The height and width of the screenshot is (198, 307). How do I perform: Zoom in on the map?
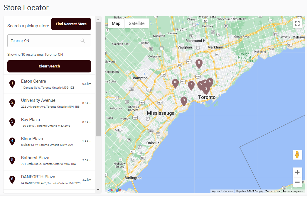[x=297, y=172]
